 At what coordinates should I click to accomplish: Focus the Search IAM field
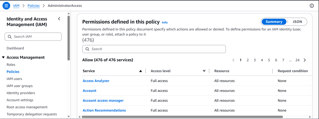tap(33, 37)
